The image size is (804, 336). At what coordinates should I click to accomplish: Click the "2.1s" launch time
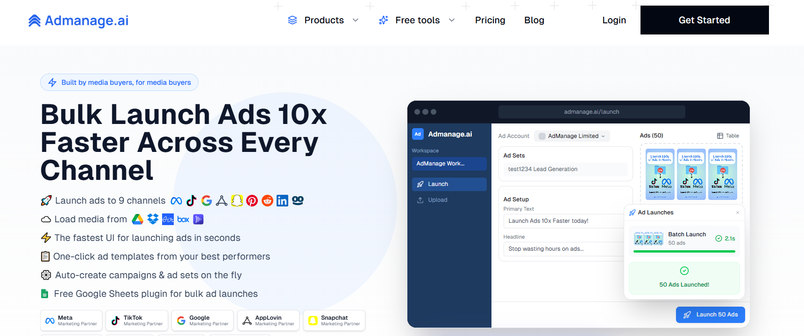click(730, 239)
